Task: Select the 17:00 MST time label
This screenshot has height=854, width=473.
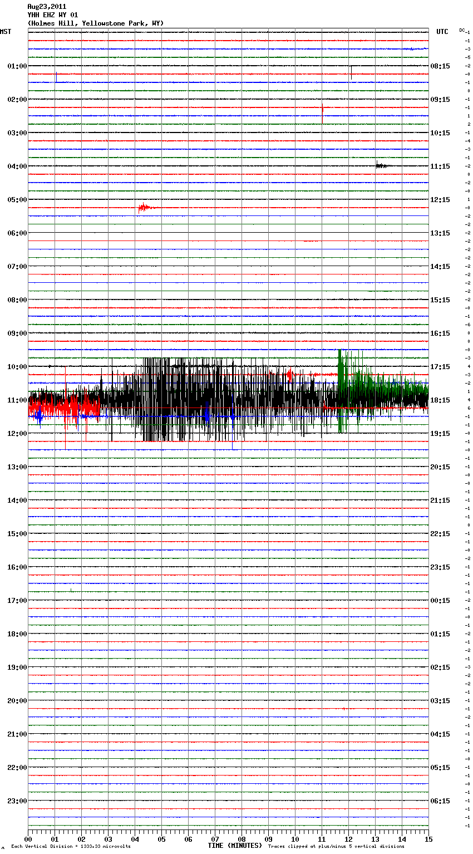Action: click(17, 600)
